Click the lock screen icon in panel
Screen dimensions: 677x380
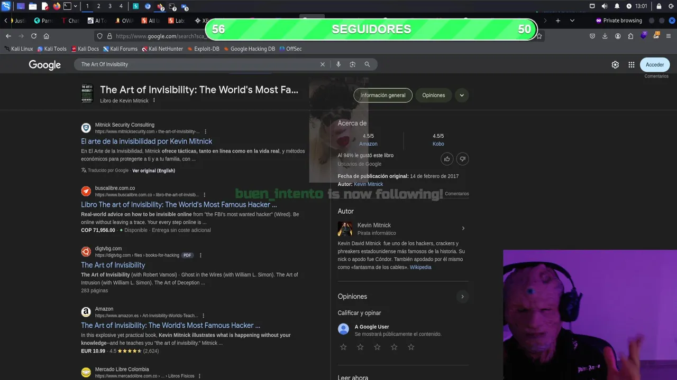click(x=659, y=6)
